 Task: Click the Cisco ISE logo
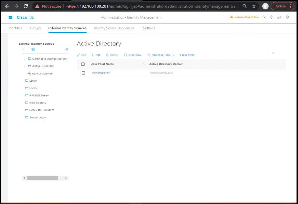[25, 17]
